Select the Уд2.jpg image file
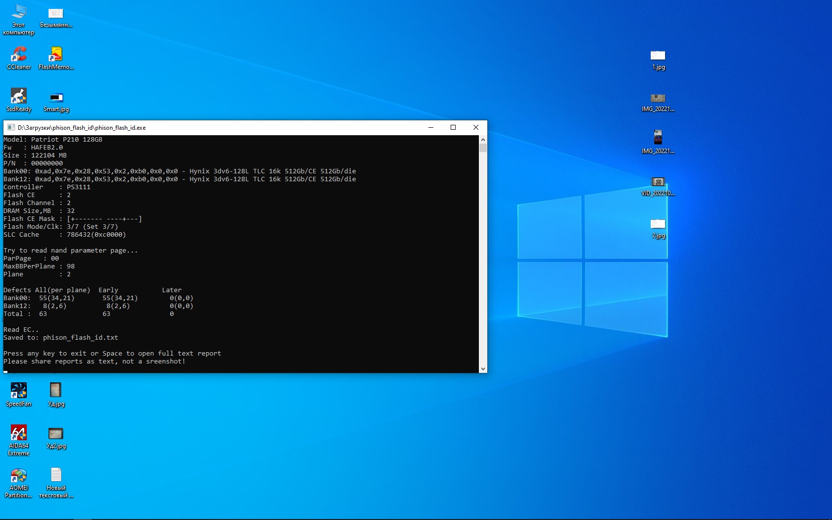This screenshot has width=832, height=520. [56, 438]
